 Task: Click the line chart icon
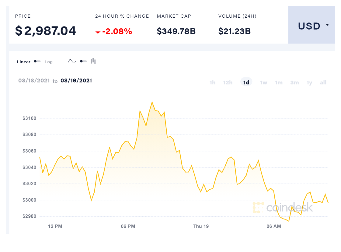point(72,61)
